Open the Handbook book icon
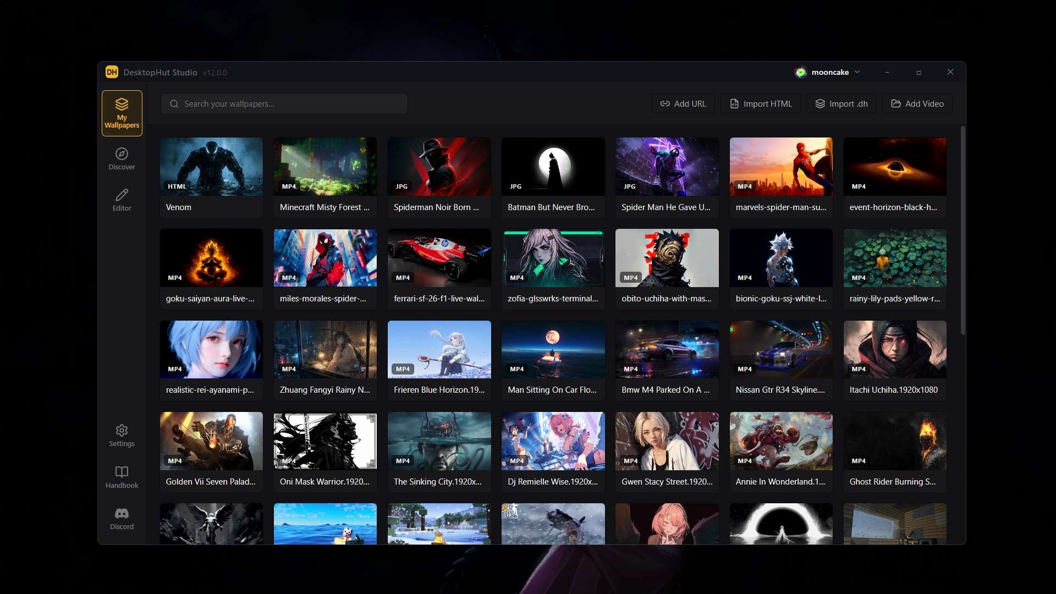1056x594 pixels. [122, 472]
